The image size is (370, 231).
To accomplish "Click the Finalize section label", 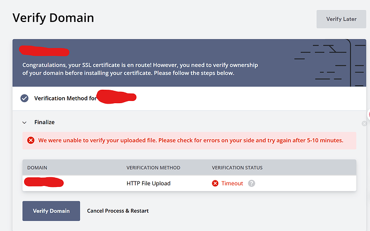I will point(45,122).
